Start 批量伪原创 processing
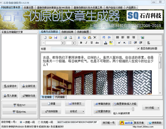 [102, 111]
